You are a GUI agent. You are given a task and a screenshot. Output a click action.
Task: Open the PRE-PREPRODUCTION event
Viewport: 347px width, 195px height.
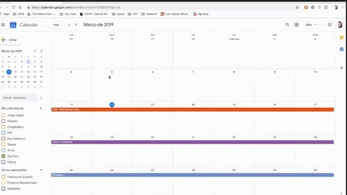(x=192, y=109)
